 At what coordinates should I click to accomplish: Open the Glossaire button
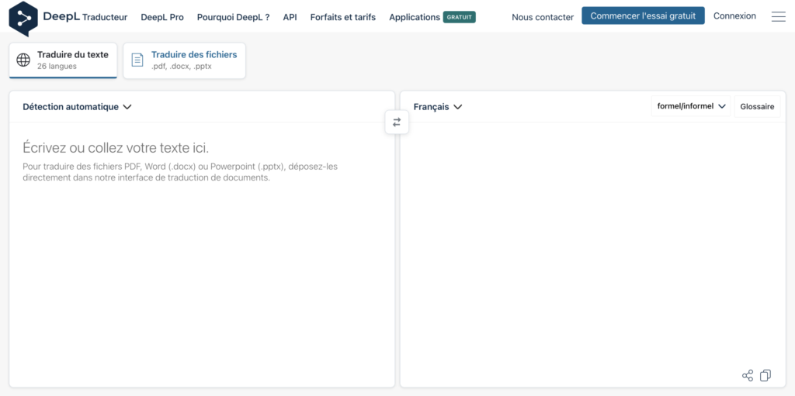point(757,106)
